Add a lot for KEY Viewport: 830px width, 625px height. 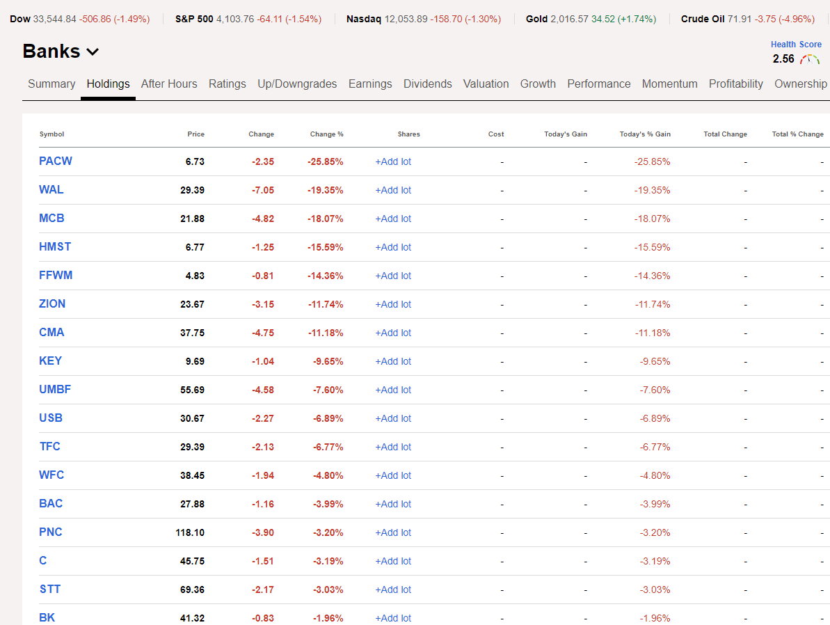pos(393,362)
